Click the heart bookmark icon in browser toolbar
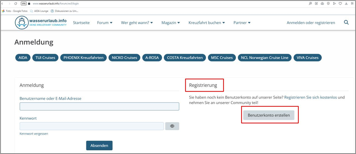The image size is (356, 154). (x=340, y=3)
